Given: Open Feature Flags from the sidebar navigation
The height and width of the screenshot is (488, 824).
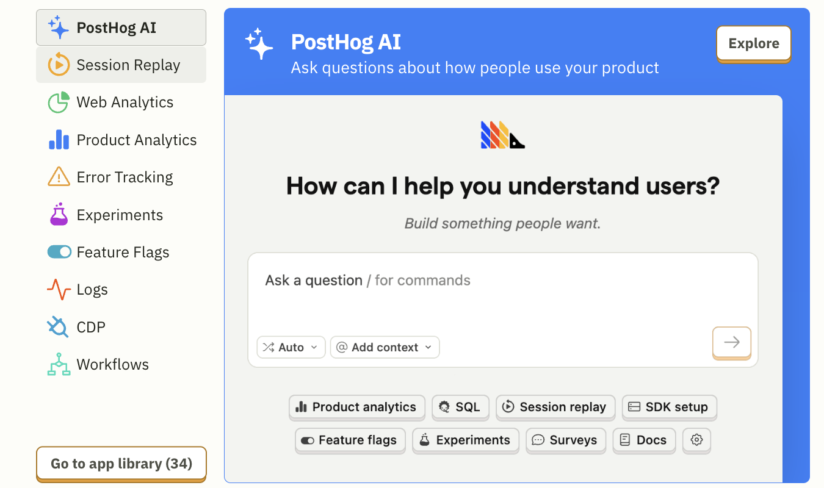Looking at the screenshot, I should click(x=123, y=252).
